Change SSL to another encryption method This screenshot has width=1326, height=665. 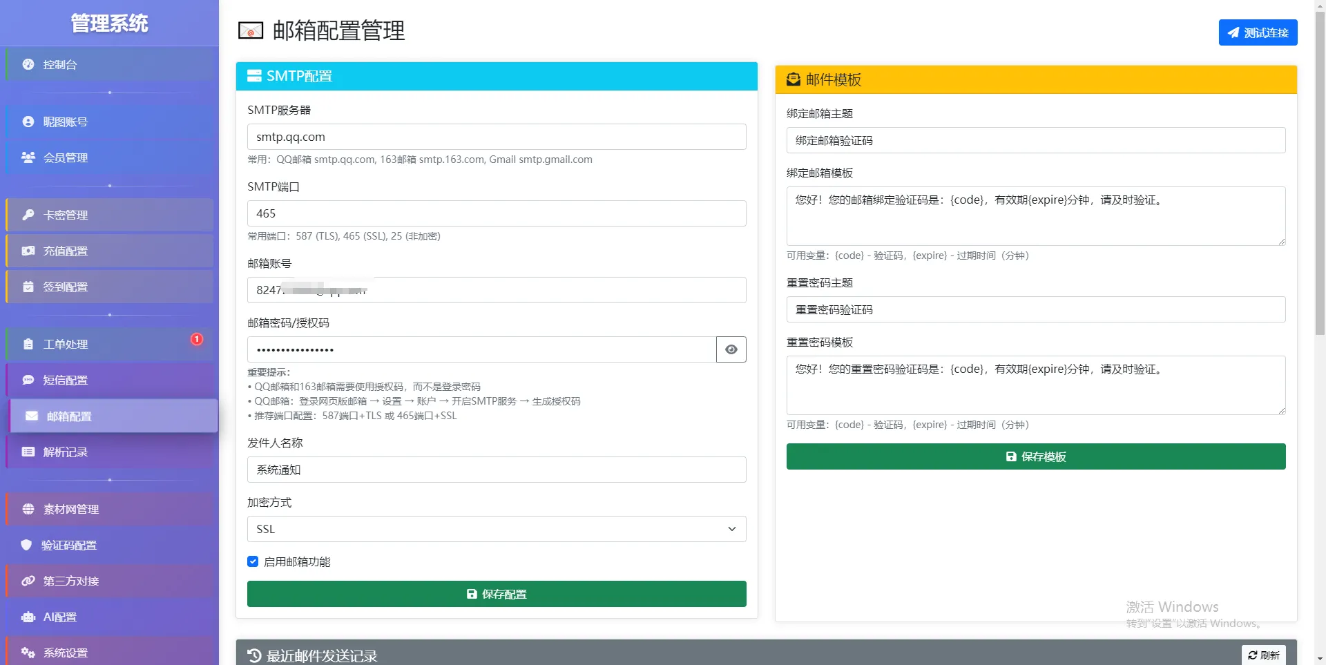point(496,529)
